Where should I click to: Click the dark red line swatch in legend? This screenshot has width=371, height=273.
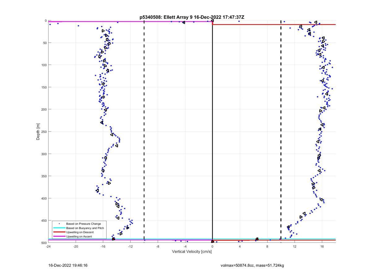pyautogui.click(x=59, y=232)
